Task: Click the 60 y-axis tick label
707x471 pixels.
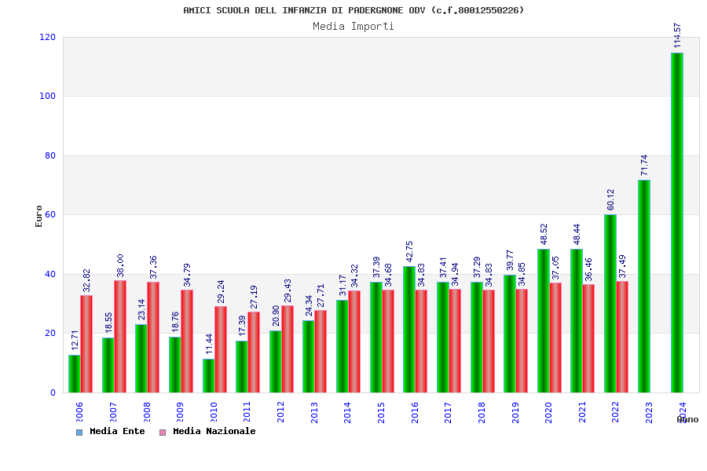Action: pyautogui.click(x=50, y=214)
